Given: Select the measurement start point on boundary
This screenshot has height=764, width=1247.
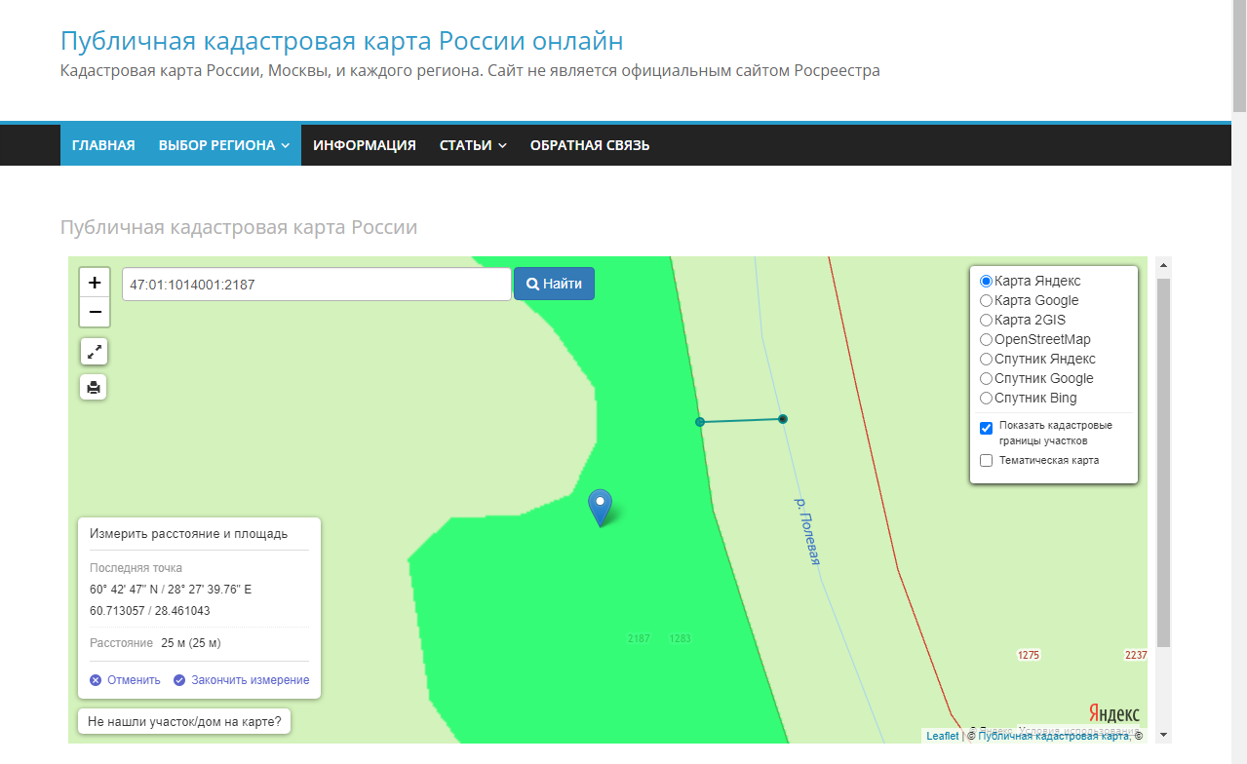Looking at the screenshot, I should coord(700,422).
